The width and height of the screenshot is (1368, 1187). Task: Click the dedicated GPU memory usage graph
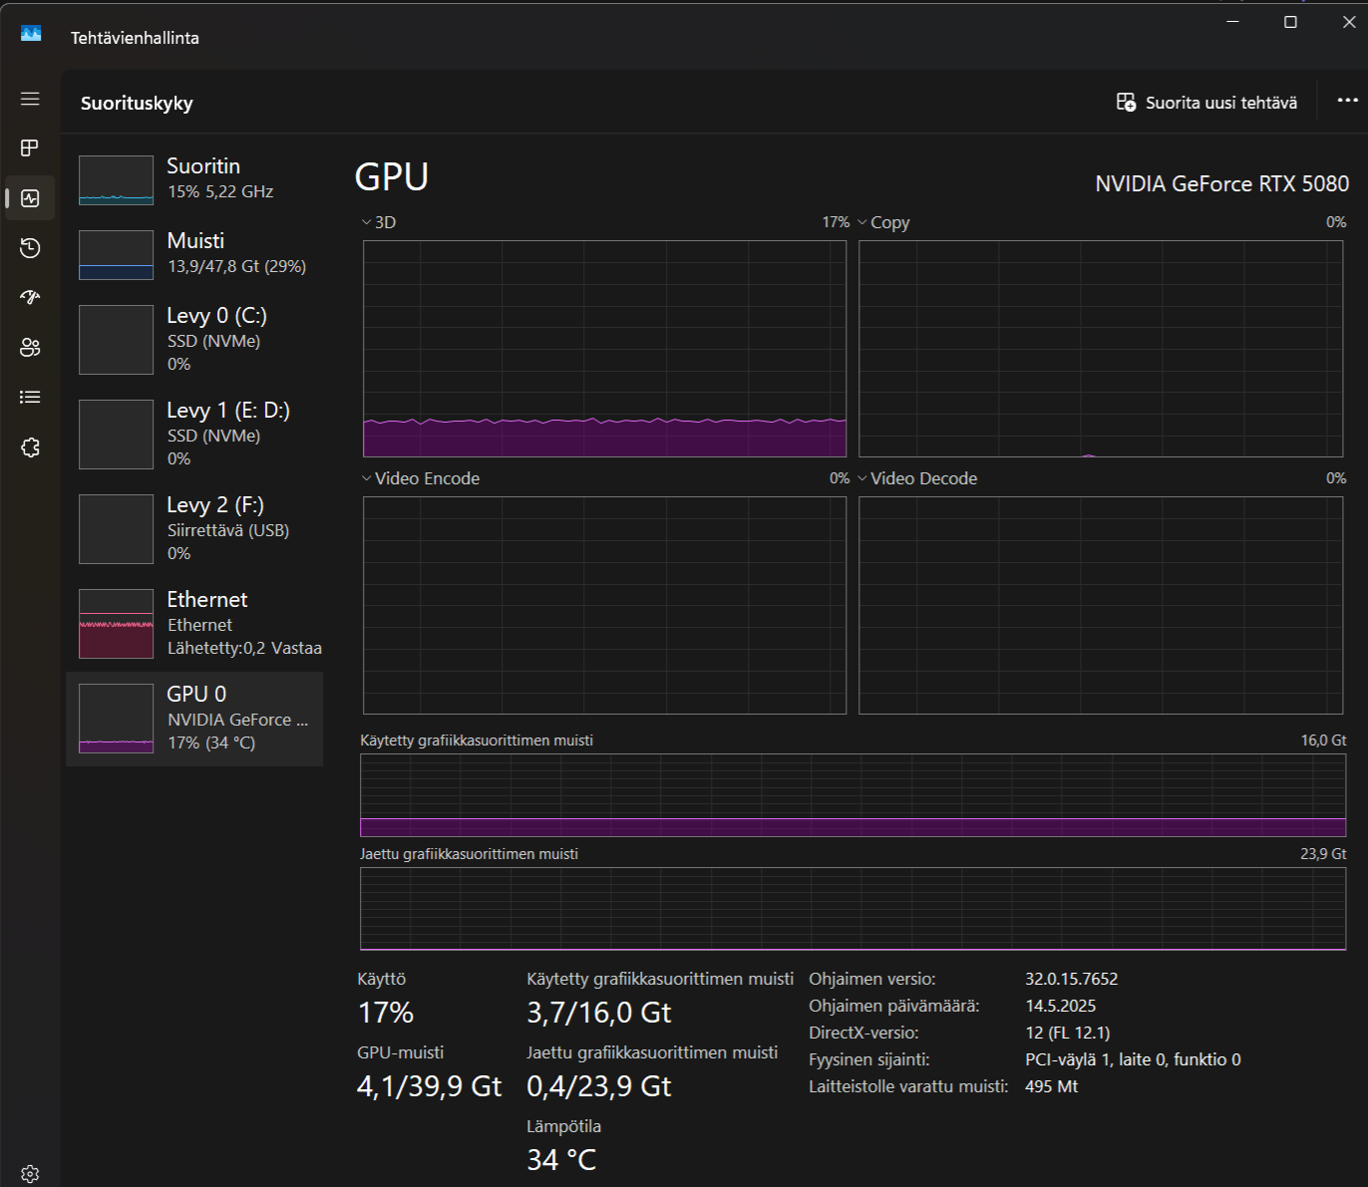pos(853,794)
